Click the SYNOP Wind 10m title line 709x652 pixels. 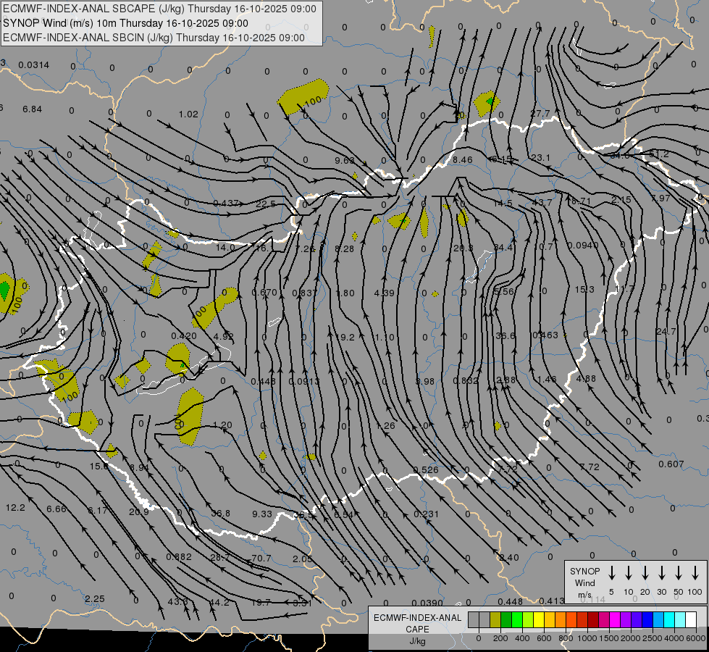126,23
